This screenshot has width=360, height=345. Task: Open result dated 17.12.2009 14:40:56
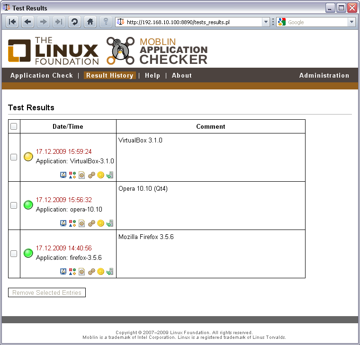point(63,248)
